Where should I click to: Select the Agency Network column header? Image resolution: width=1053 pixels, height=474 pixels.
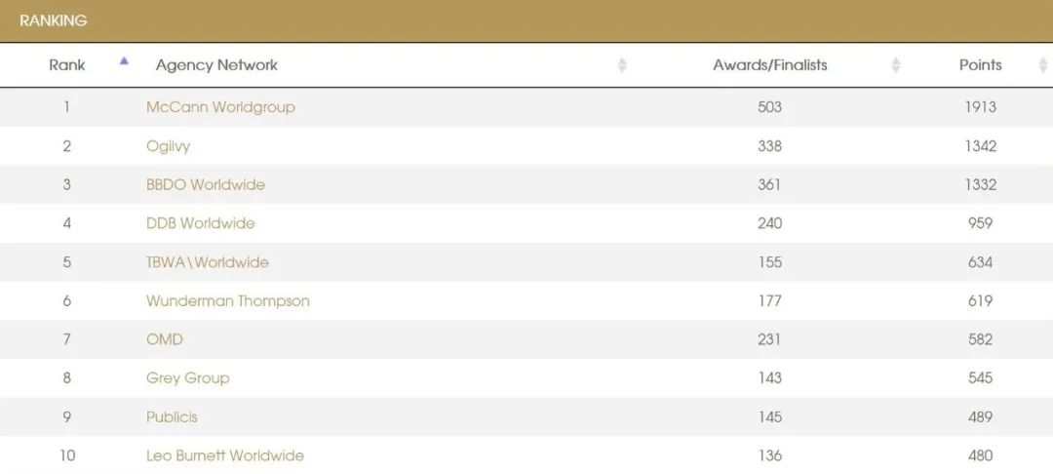[216, 65]
